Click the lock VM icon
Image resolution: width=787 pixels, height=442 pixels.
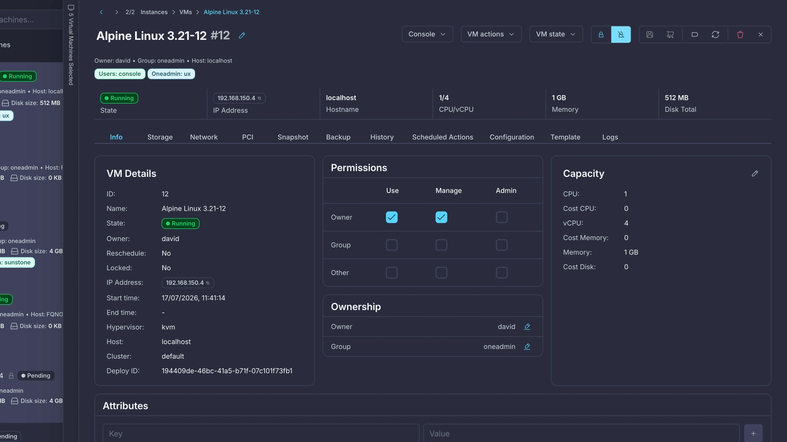[x=601, y=34]
